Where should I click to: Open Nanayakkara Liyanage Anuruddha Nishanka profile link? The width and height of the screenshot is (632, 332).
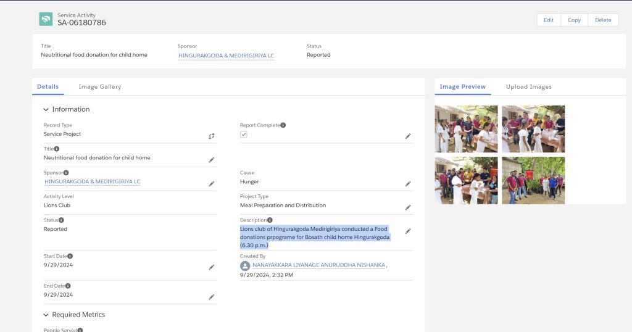click(319, 265)
